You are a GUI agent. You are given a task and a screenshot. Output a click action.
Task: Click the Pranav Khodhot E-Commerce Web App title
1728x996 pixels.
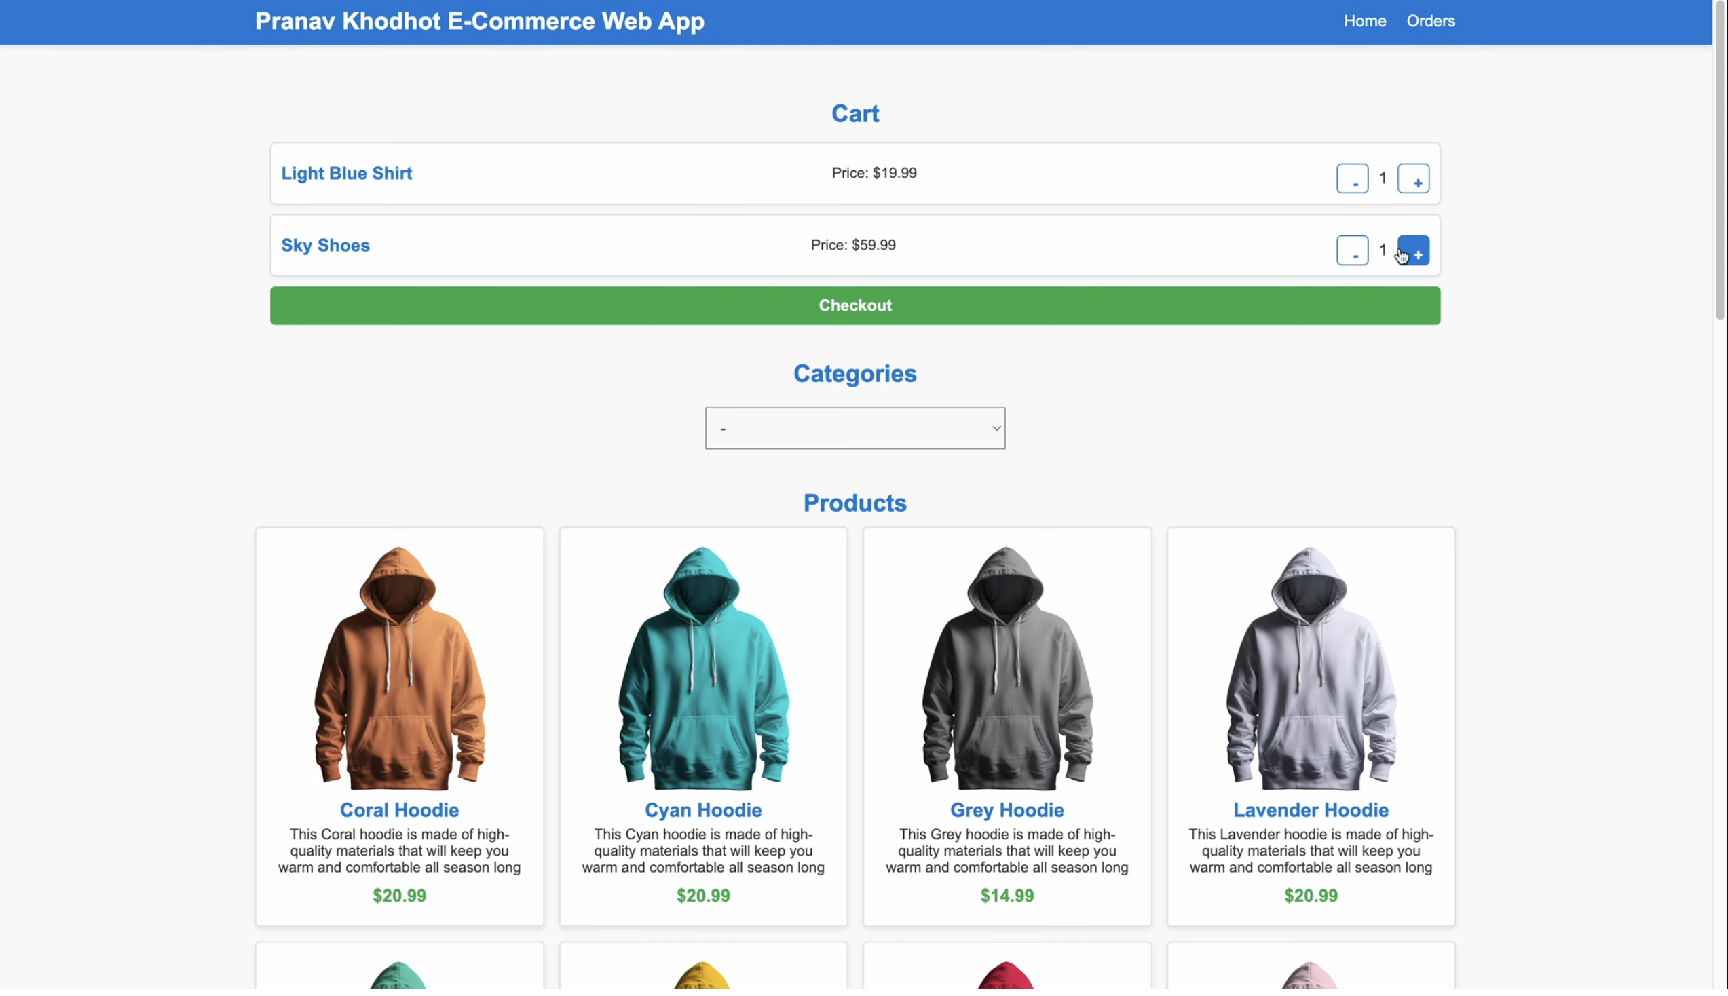click(x=480, y=21)
